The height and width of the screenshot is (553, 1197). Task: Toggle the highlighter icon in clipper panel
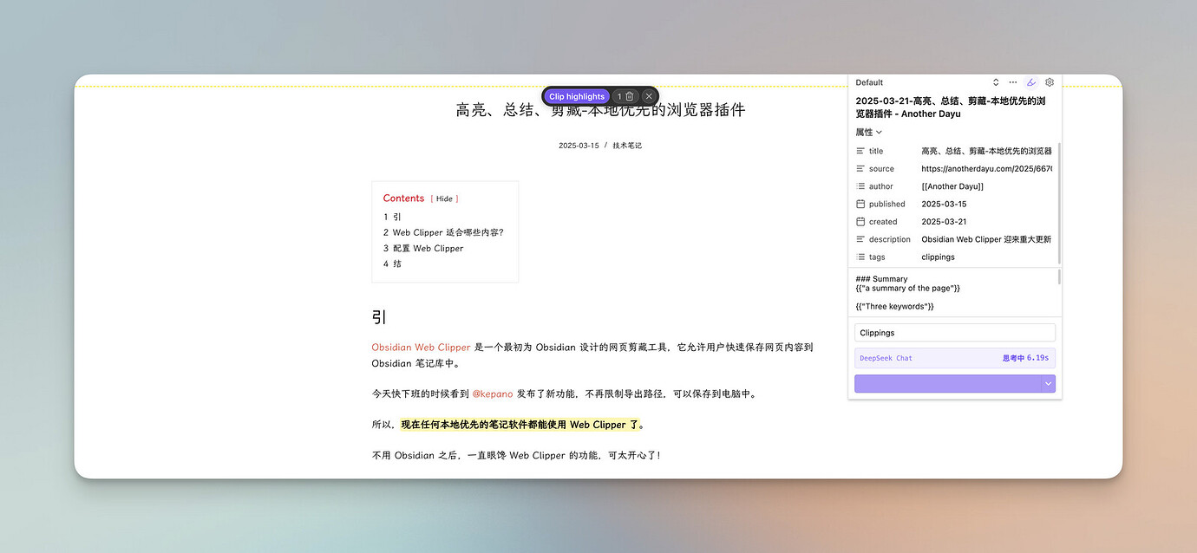coord(1031,82)
